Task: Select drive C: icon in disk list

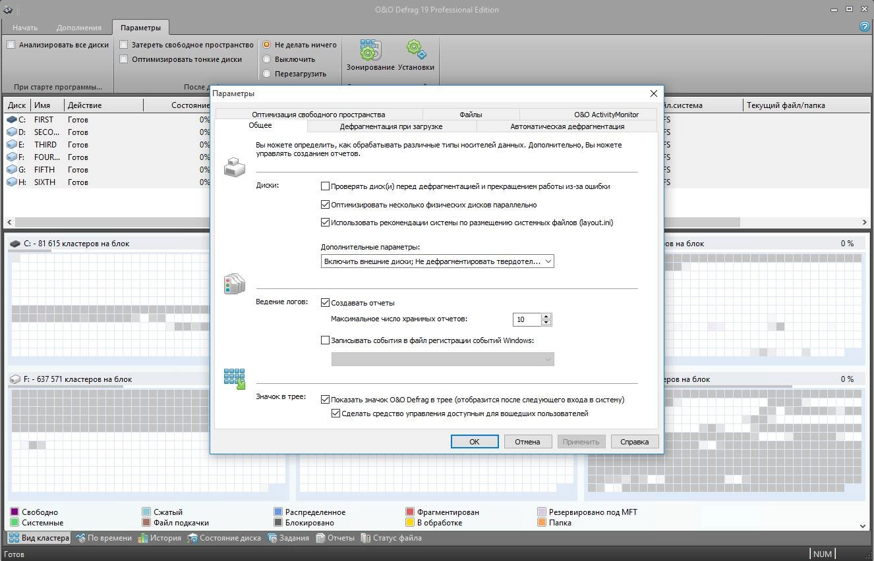Action: [11, 120]
